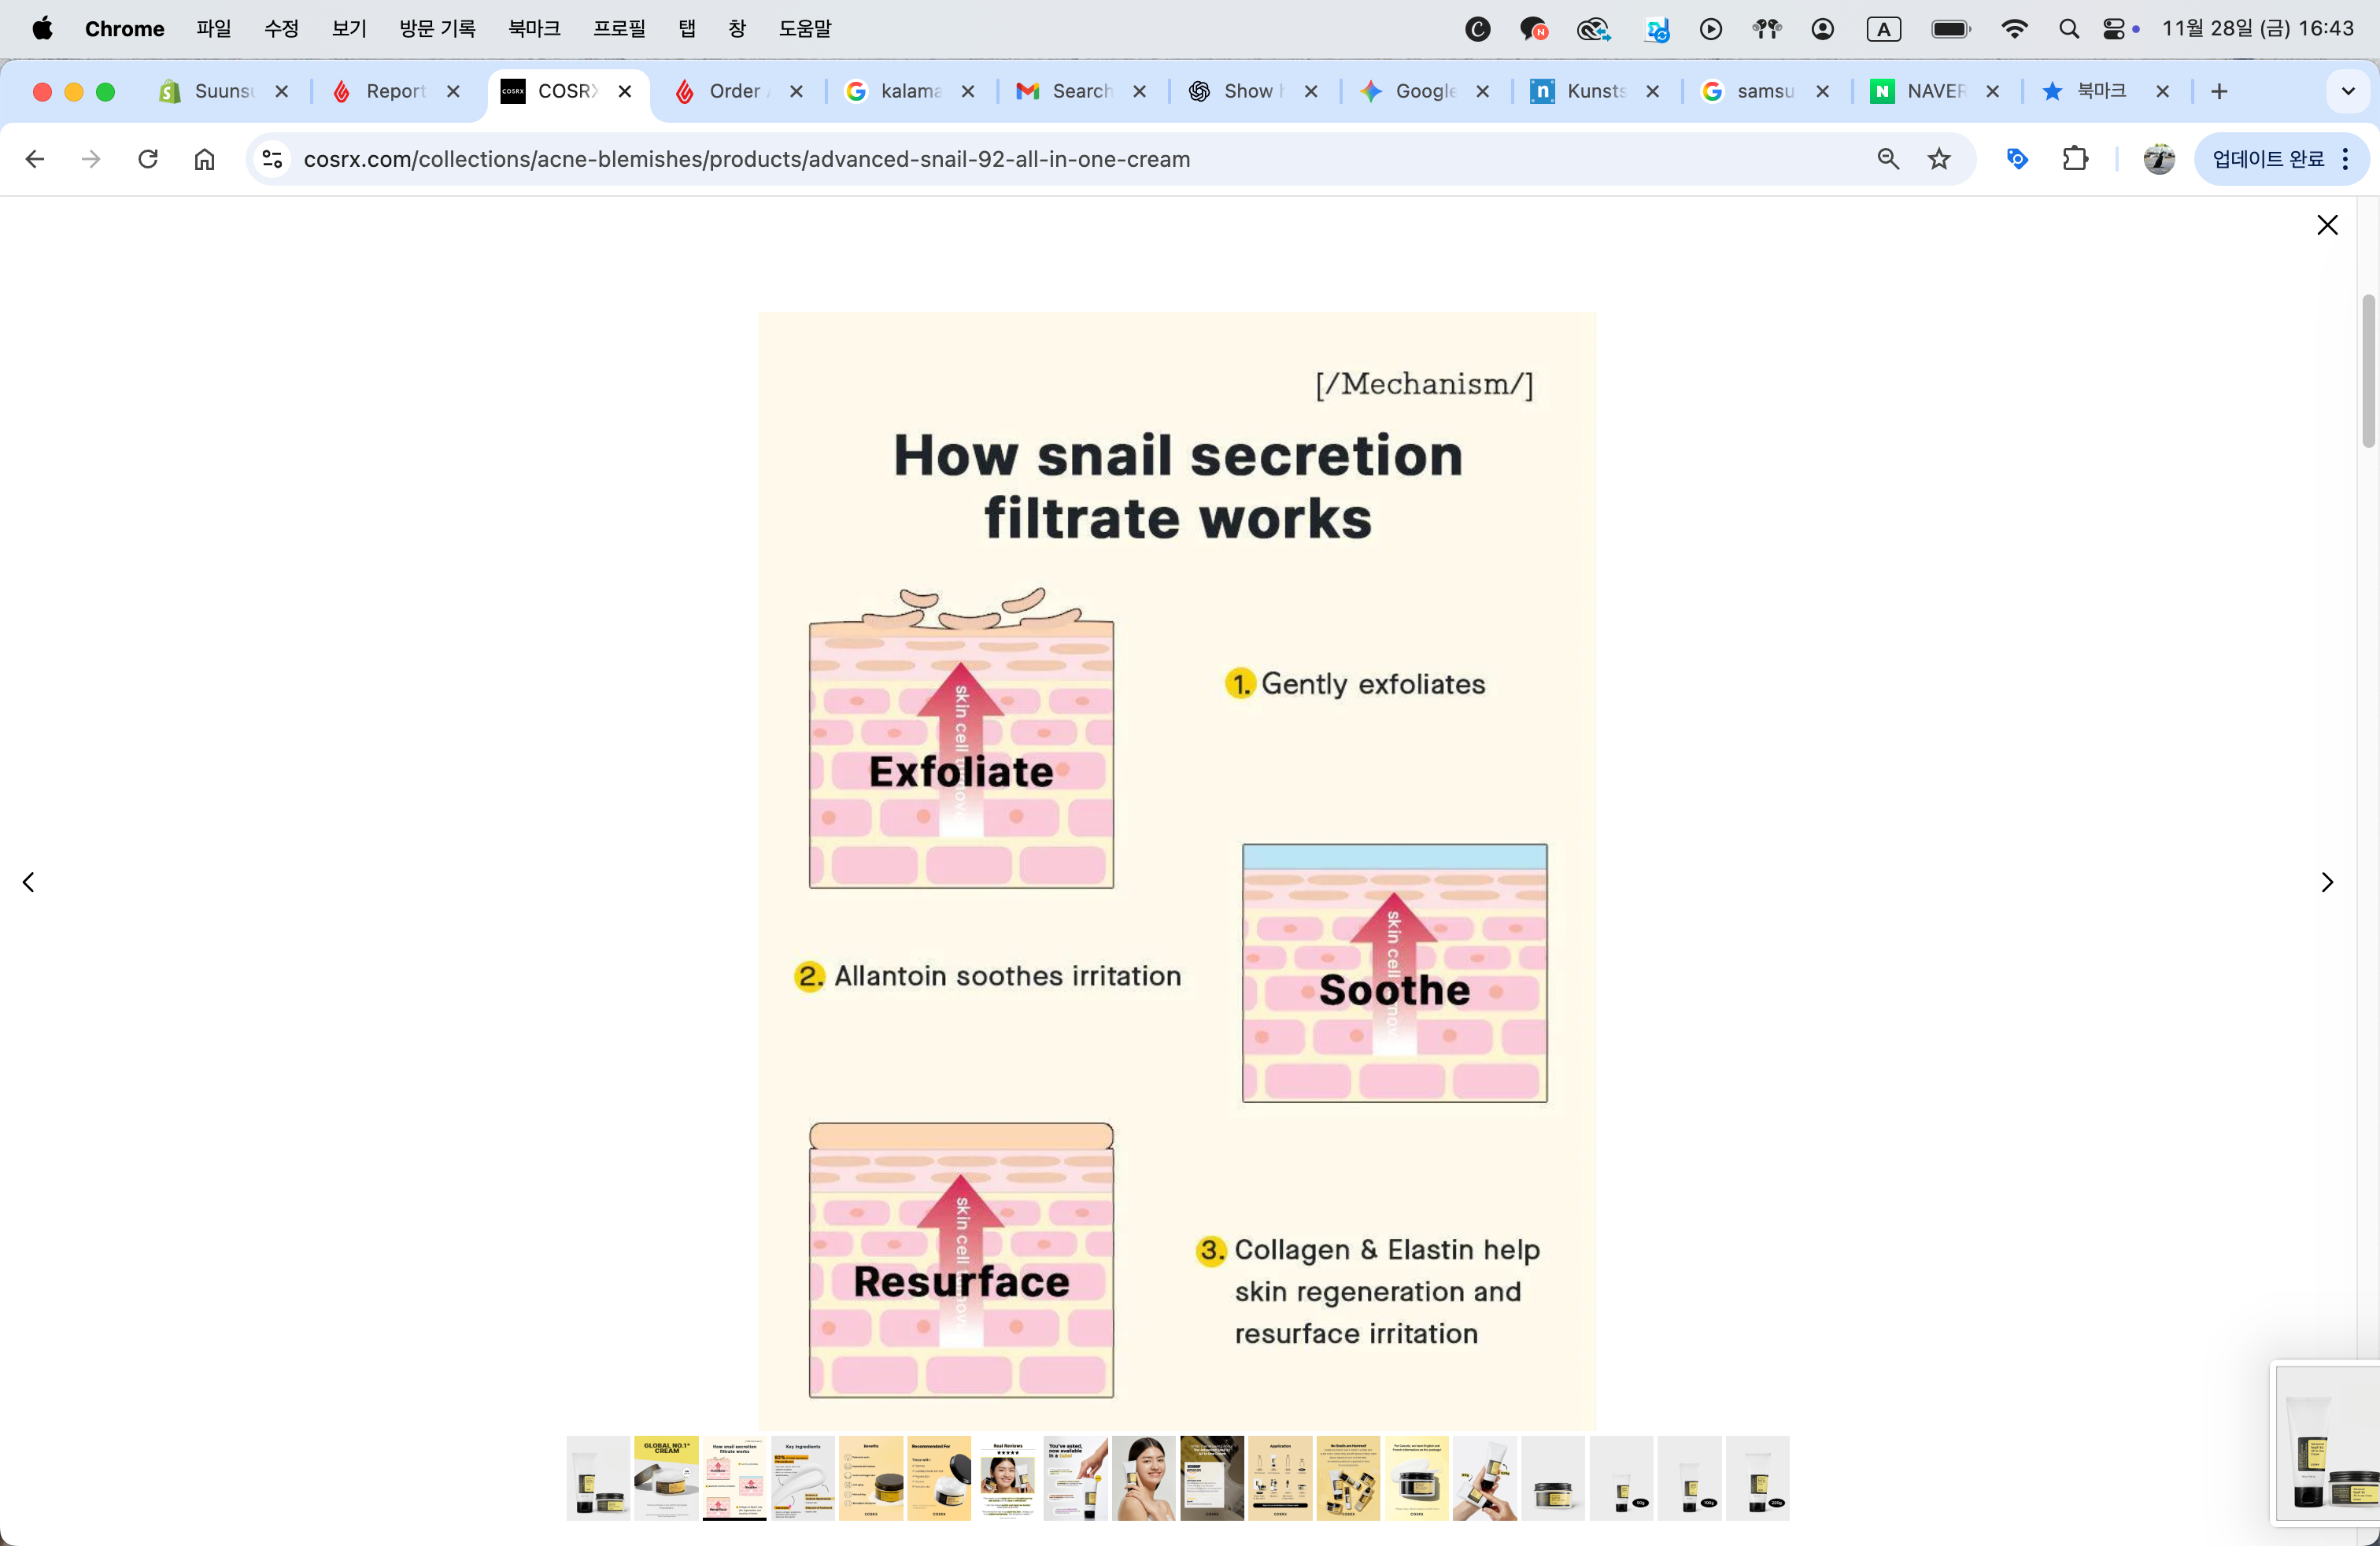Reload the COSRX page

(148, 159)
